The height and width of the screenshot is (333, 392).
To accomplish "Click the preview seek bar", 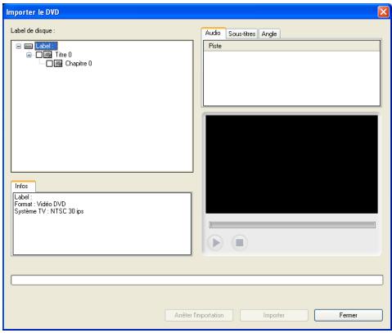I will [292, 225].
